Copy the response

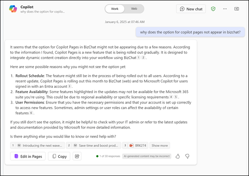[x=59, y=156]
